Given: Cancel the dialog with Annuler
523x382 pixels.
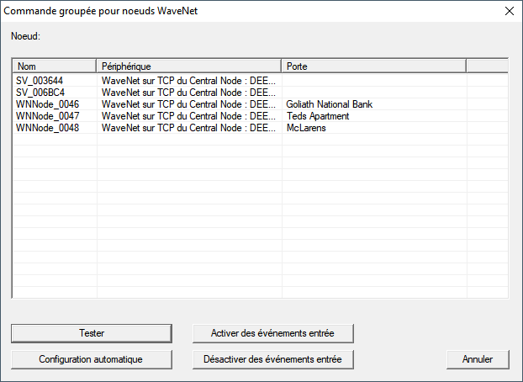Looking at the screenshot, I should (478, 359).
